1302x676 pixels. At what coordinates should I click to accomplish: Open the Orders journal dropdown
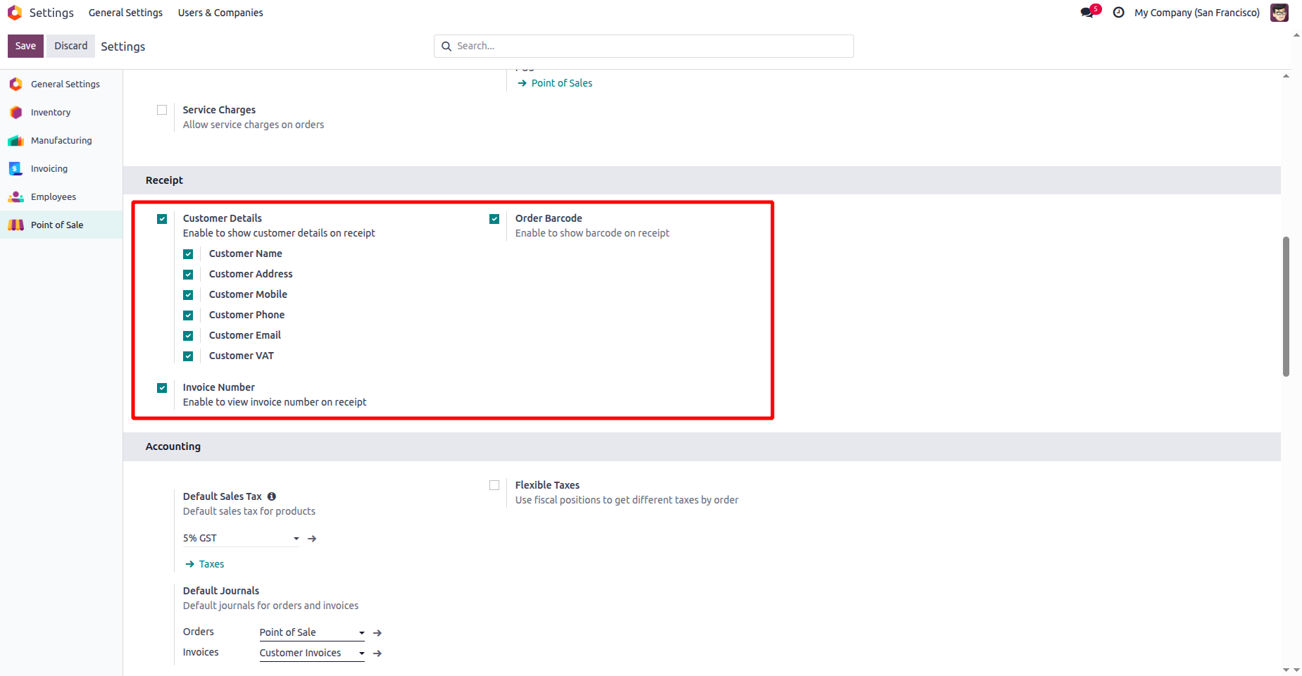pyautogui.click(x=361, y=633)
